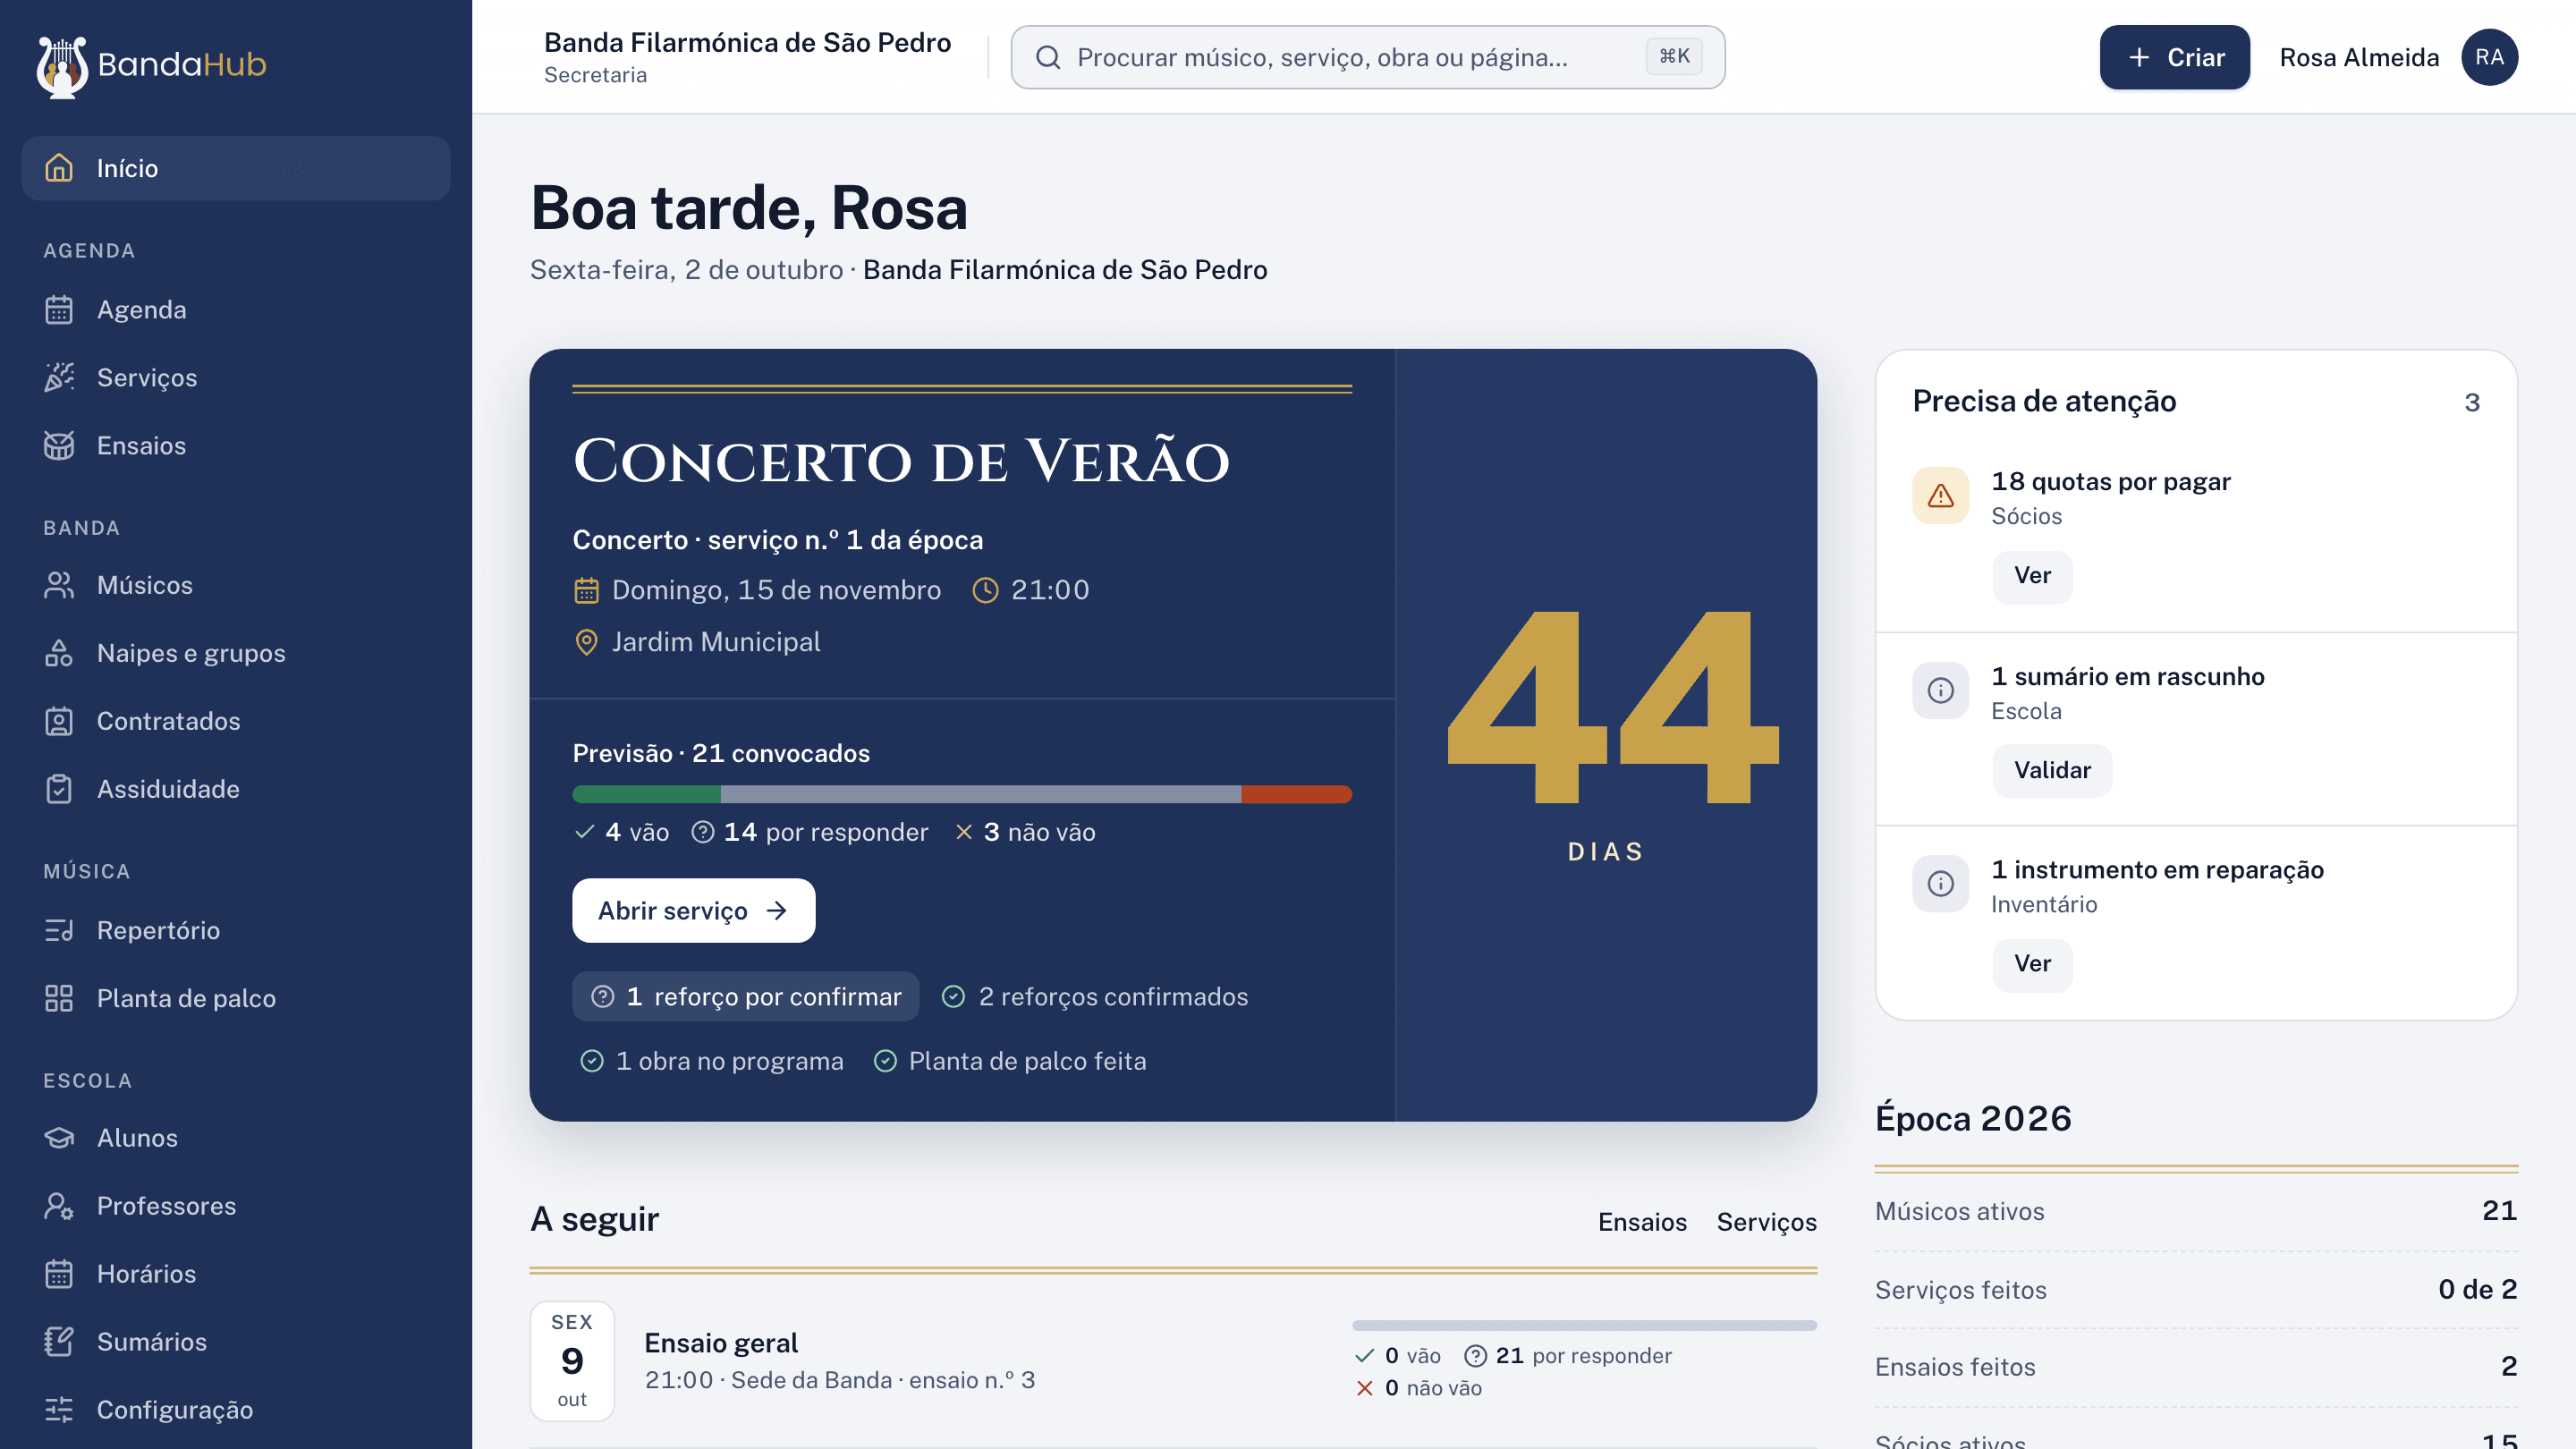Click the Criar button

click(x=2174, y=58)
